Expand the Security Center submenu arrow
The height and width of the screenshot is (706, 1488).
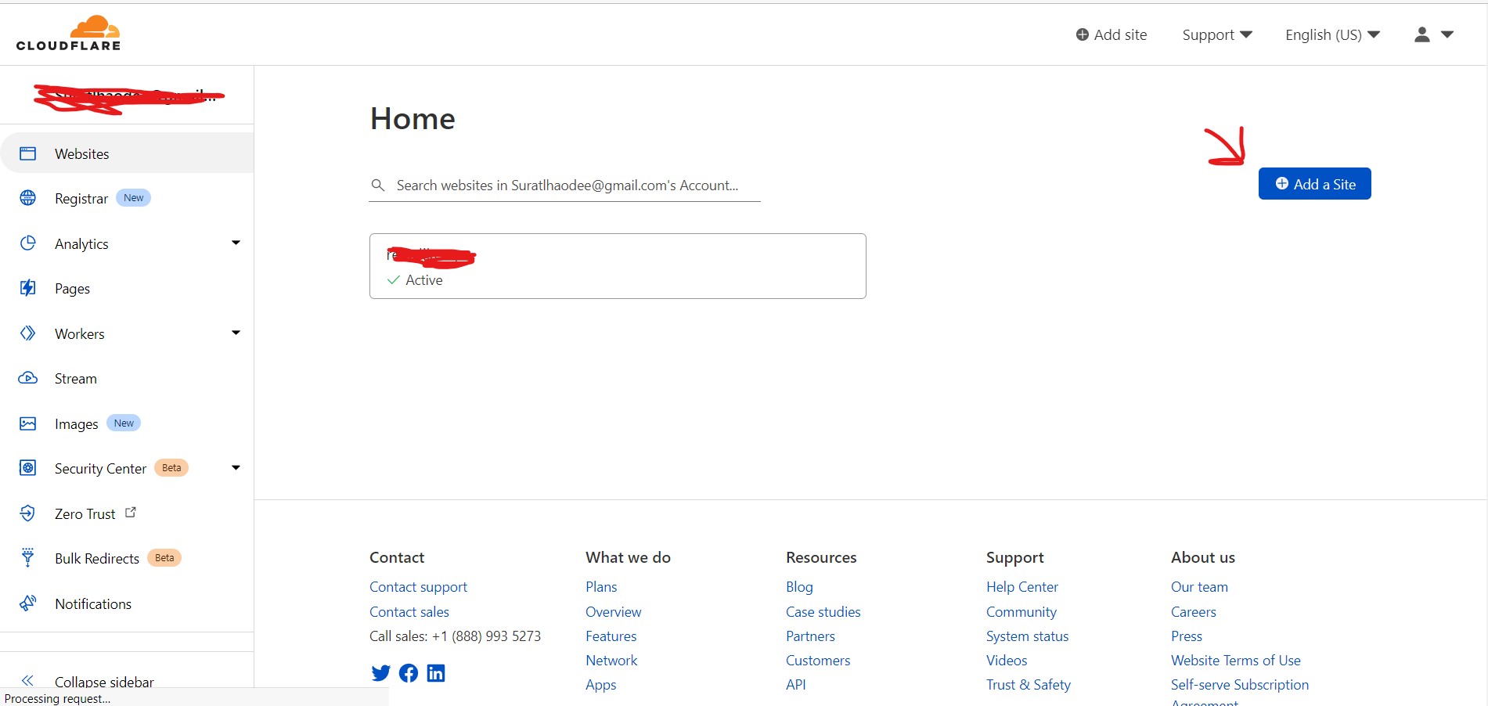[236, 467]
